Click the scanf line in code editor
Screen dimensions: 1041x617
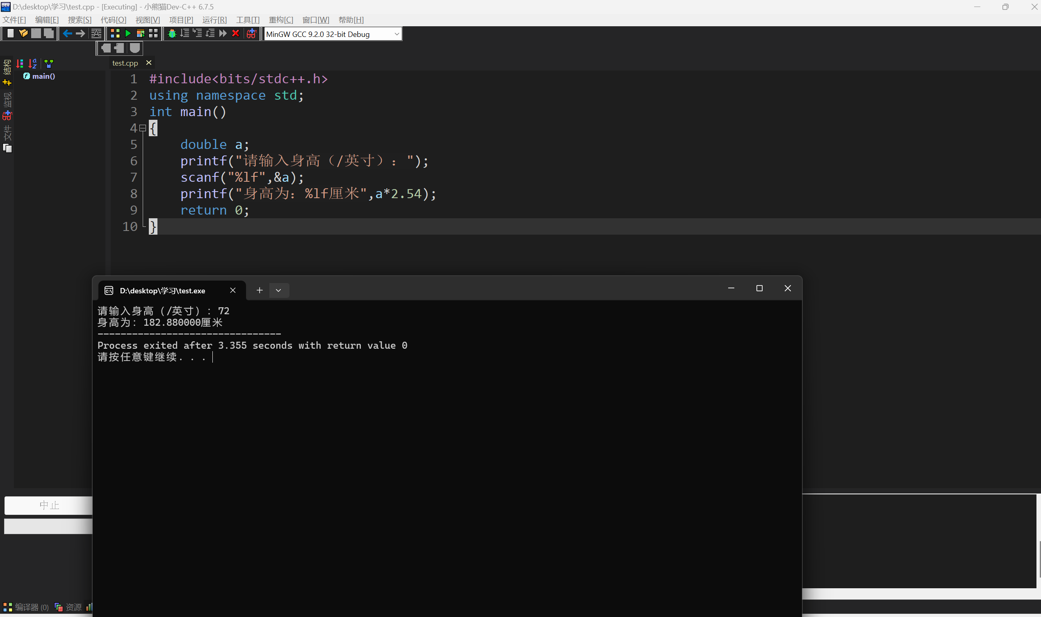242,178
